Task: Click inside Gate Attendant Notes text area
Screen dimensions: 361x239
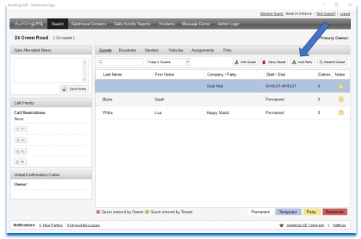Action: pos(48,70)
